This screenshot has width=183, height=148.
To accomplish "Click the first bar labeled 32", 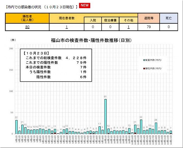I will pos(17,127).
